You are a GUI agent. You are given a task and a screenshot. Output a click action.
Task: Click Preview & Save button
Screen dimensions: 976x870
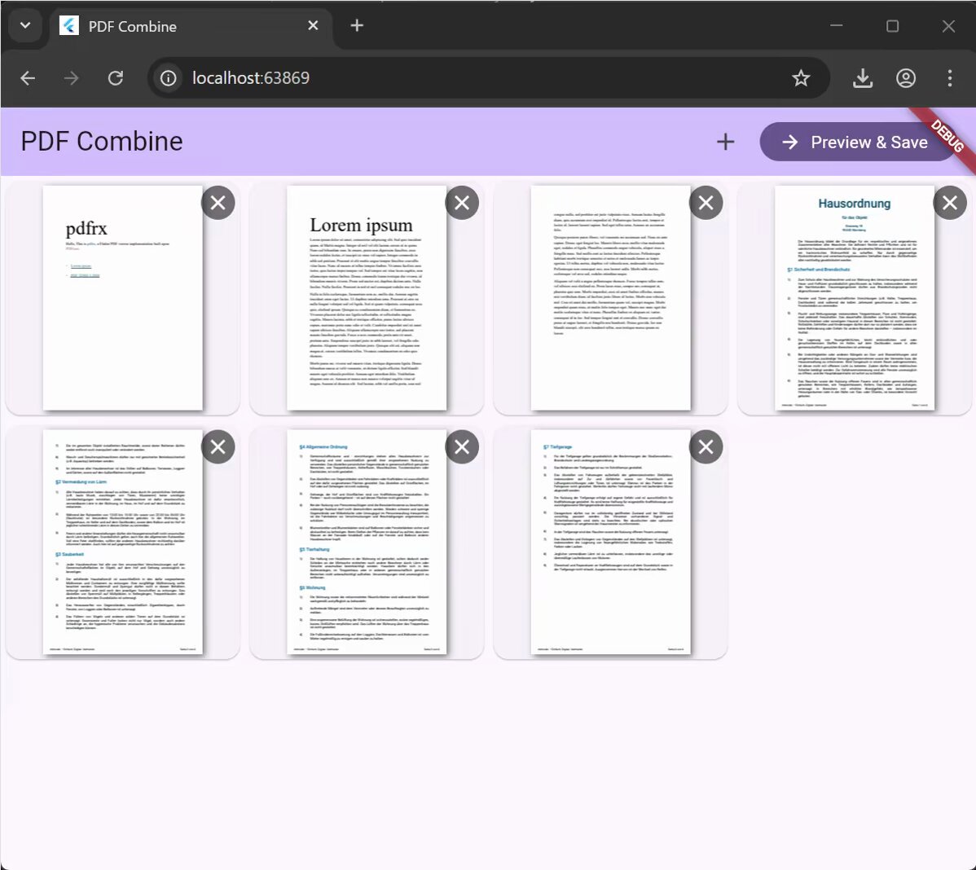pos(858,142)
